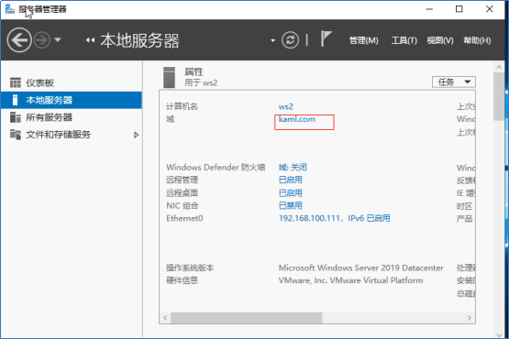This screenshot has height=339, width=509.
Task: Click firewall status 域: 关闭
Action: (293, 168)
